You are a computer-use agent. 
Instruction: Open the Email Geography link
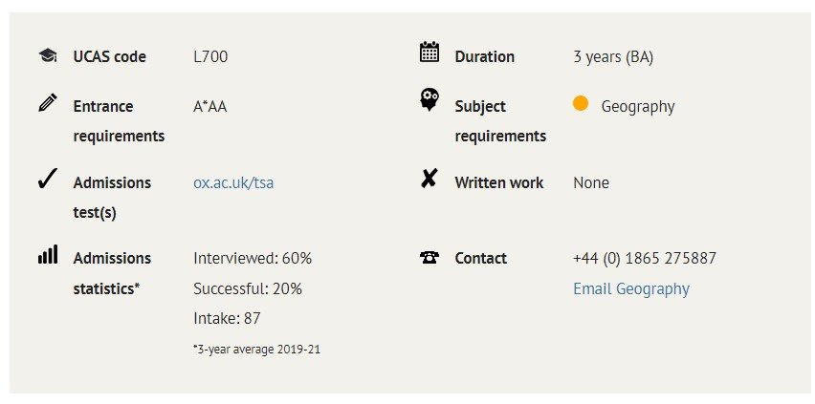pos(631,288)
